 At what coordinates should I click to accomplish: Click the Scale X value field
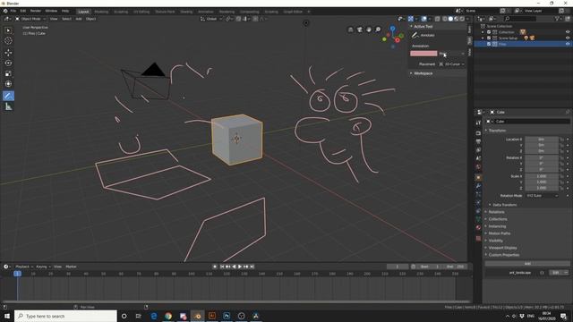[x=542, y=176]
